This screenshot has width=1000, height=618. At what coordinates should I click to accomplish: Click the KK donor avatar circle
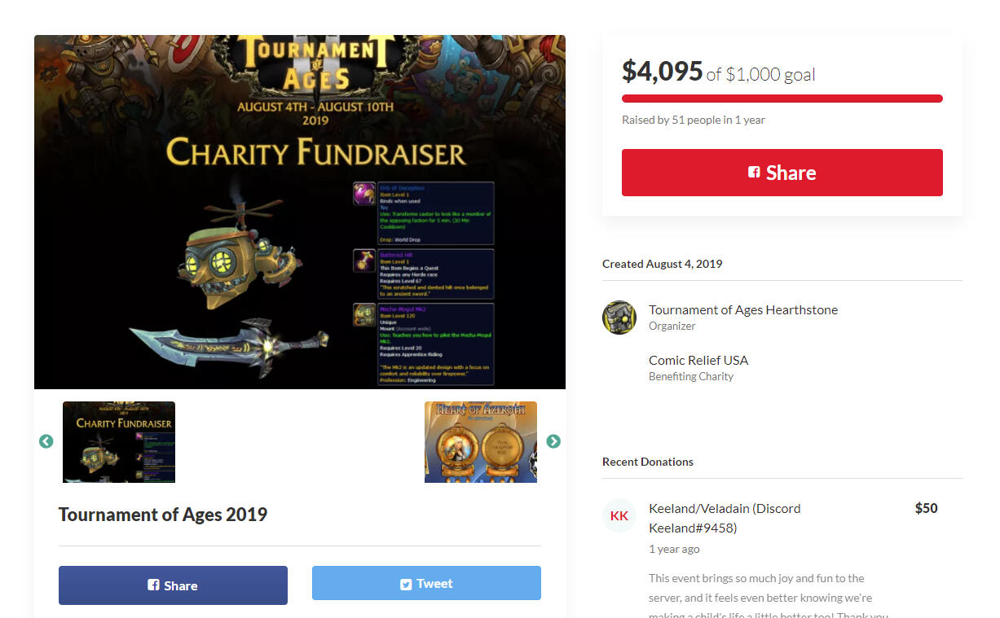(619, 515)
